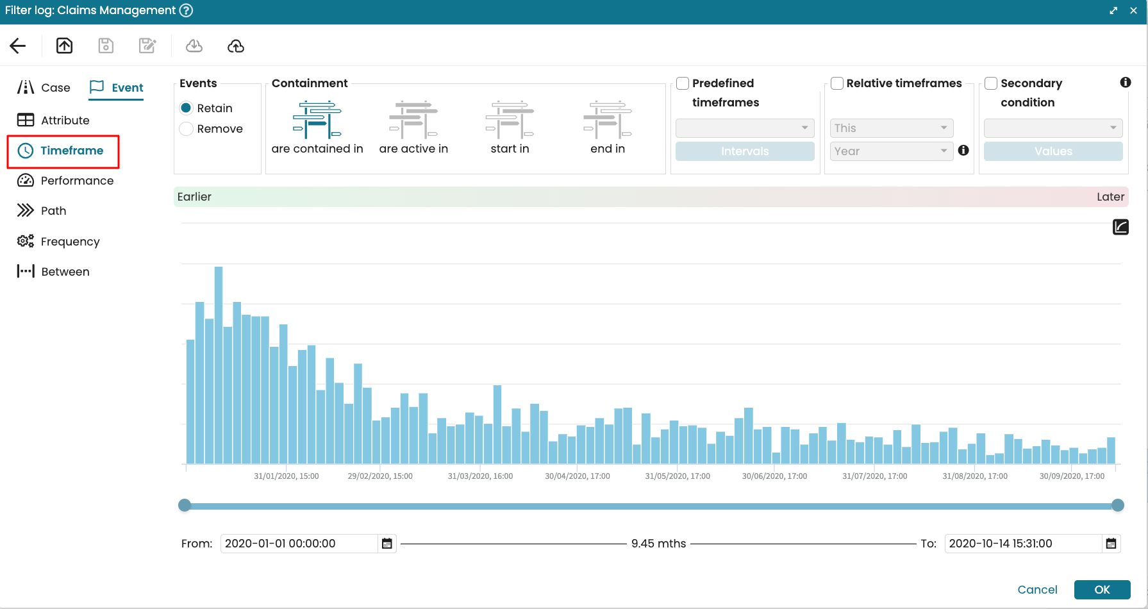Click the Cancel link
Viewport: 1148px width, 609px height.
[1037, 590]
